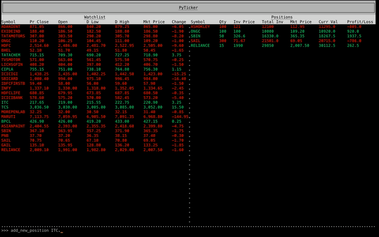Select HDFCLIFE symbol in the Watchlist
379x237 pixels.
11,93
